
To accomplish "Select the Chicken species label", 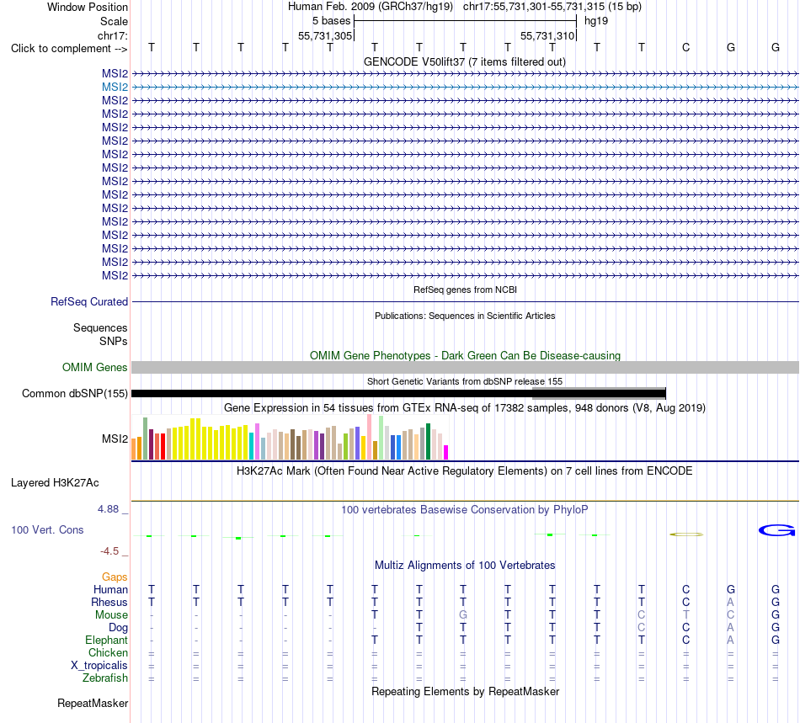I will click(108, 652).
